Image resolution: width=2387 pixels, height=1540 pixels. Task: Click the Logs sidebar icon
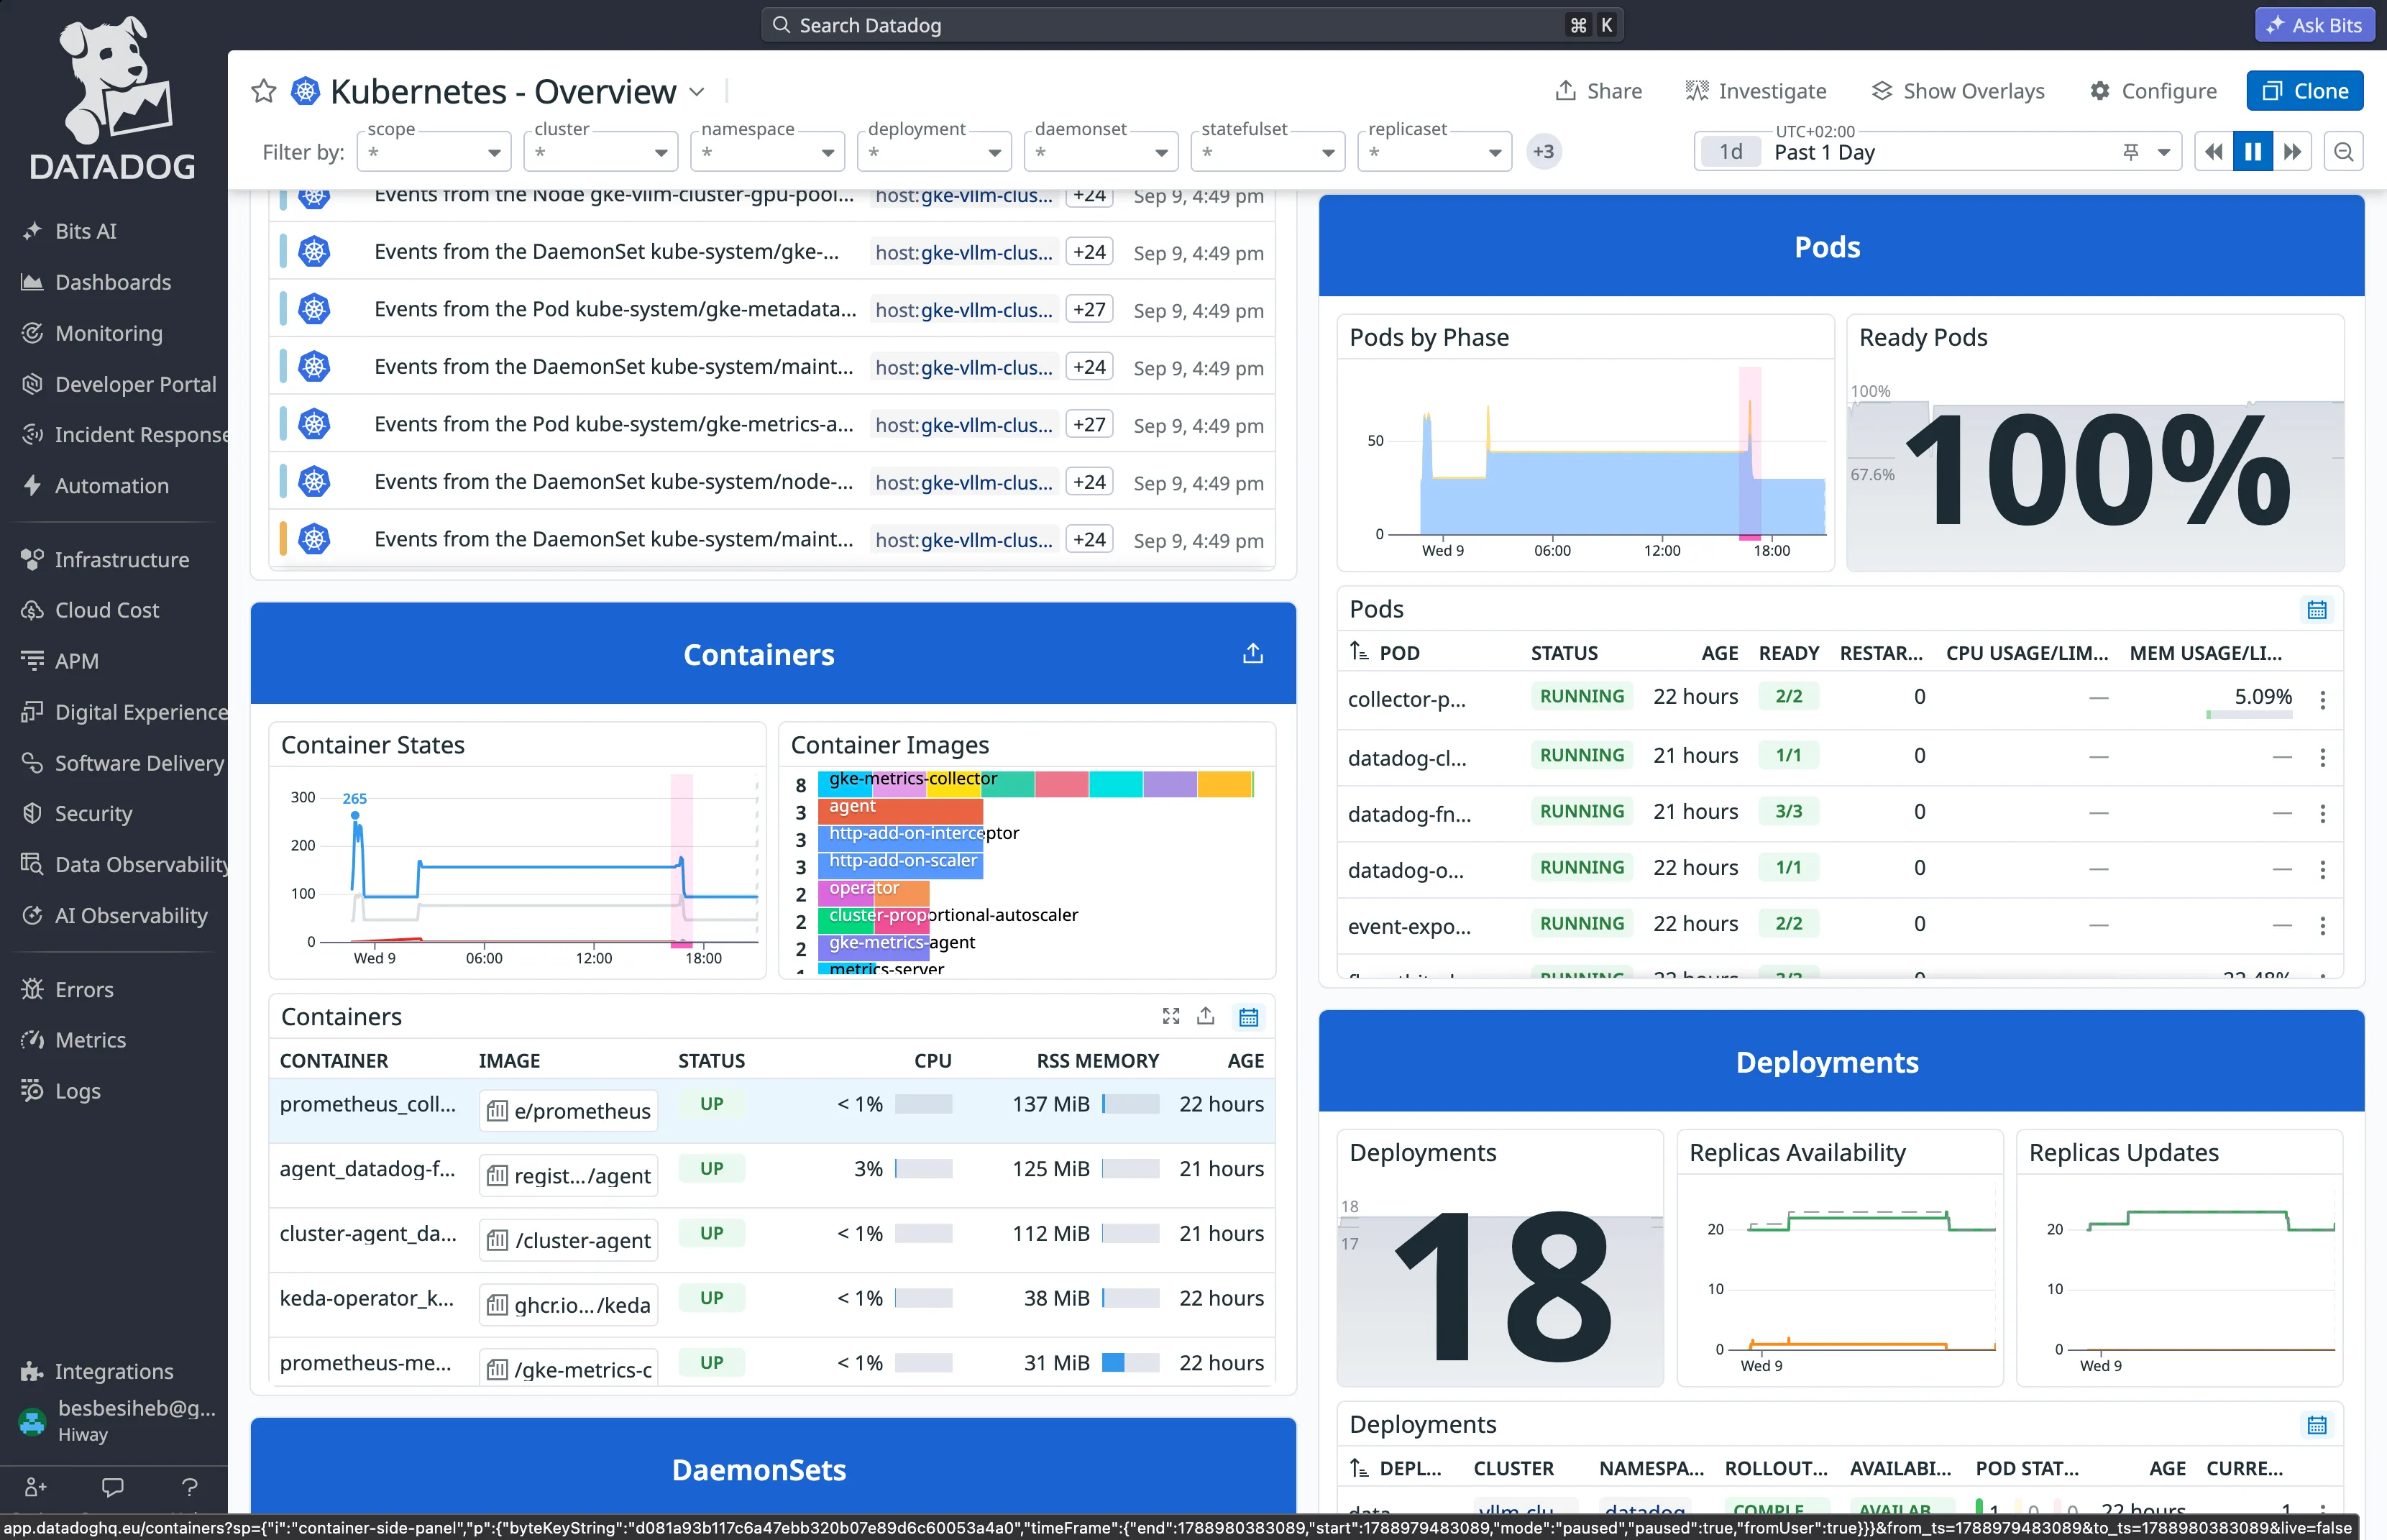(x=32, y=1091)
